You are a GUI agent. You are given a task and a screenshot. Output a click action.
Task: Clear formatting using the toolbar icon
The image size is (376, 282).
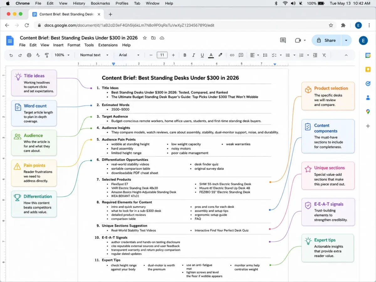pyautogui.click(x=324, y=55)
